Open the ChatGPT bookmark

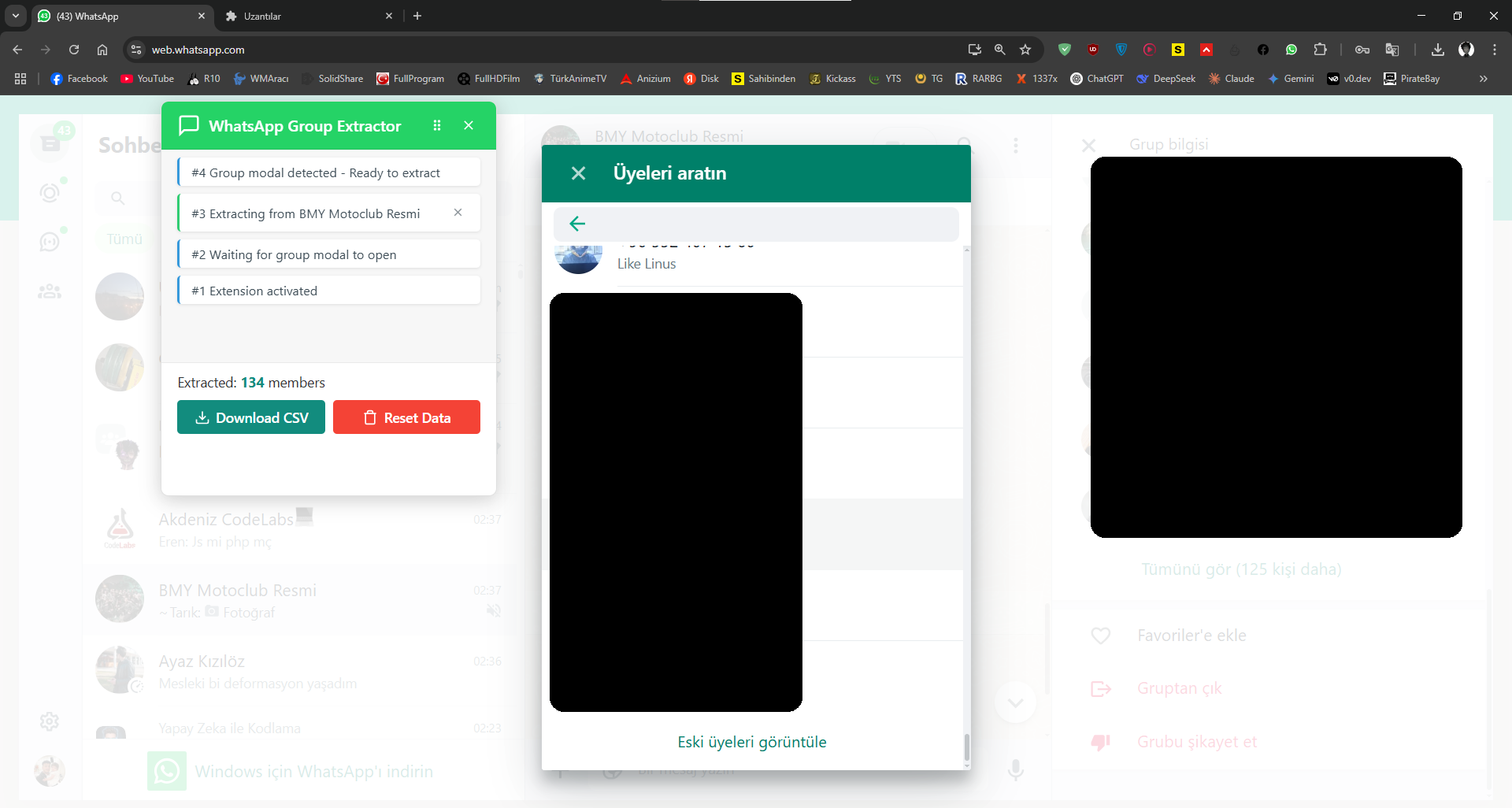pos(1097,79)
